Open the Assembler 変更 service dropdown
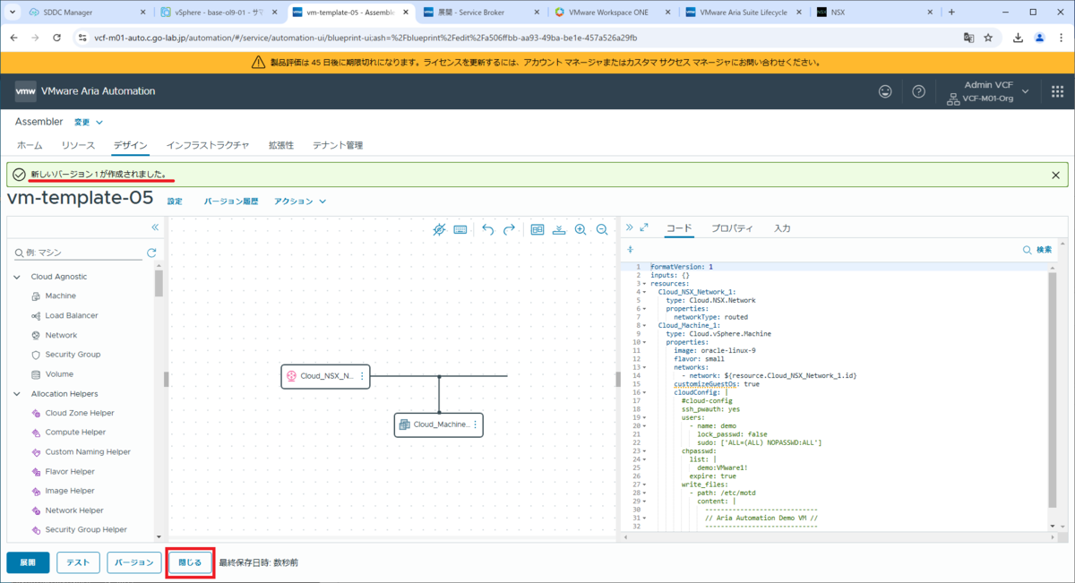The height and width of the screenshot is (583, 1075). pyautogui.click(x=88, y=122)
